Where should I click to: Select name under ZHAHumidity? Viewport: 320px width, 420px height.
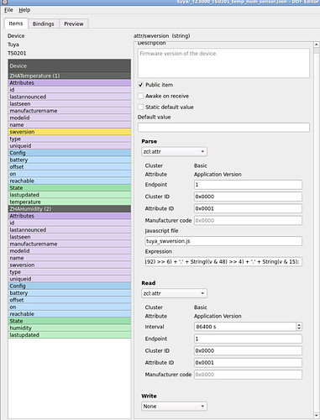70,258
